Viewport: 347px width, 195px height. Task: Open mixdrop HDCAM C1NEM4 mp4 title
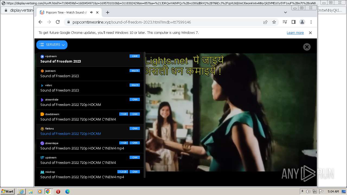(x=82, y=177)
